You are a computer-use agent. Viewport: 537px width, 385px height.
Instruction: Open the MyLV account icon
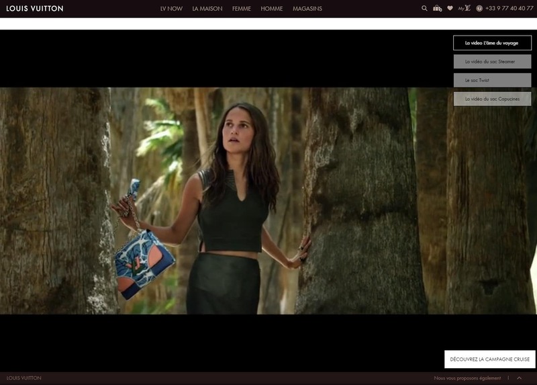click(465, 8)
